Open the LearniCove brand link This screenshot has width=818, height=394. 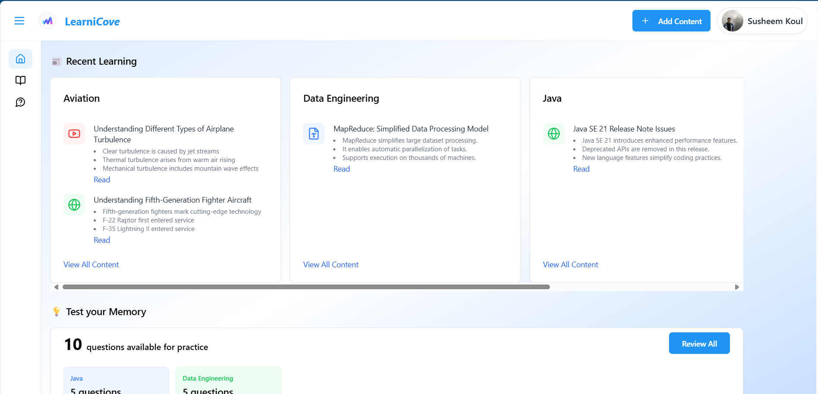tap(92, 22)
